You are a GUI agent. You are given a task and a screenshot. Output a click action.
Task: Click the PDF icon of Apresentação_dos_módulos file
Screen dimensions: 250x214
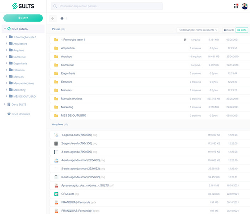(56, 186)
